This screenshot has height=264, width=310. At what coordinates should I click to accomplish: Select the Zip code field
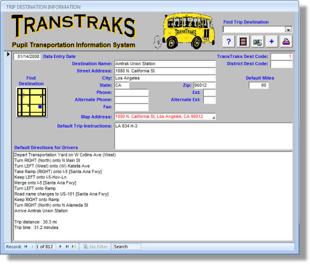tap(204, 85)
